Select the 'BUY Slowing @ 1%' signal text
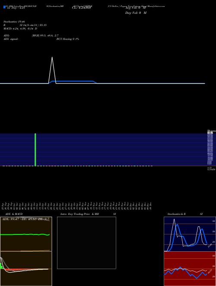 click(68, 39)
